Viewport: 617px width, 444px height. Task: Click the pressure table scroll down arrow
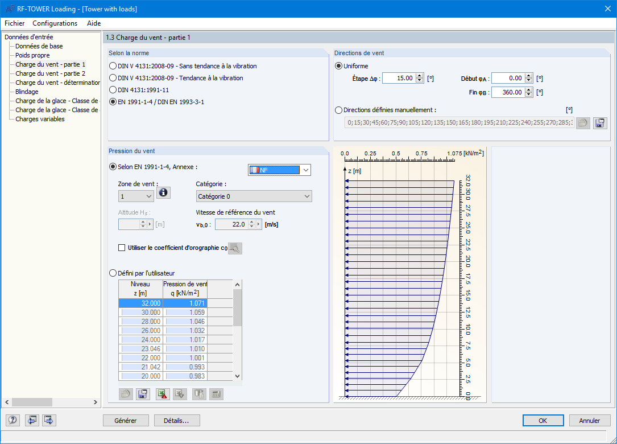tap(237, 376)
